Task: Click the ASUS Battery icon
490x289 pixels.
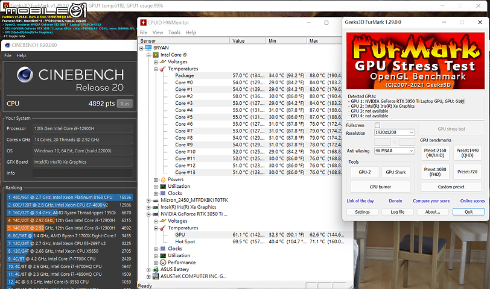Action: point(156,269)
